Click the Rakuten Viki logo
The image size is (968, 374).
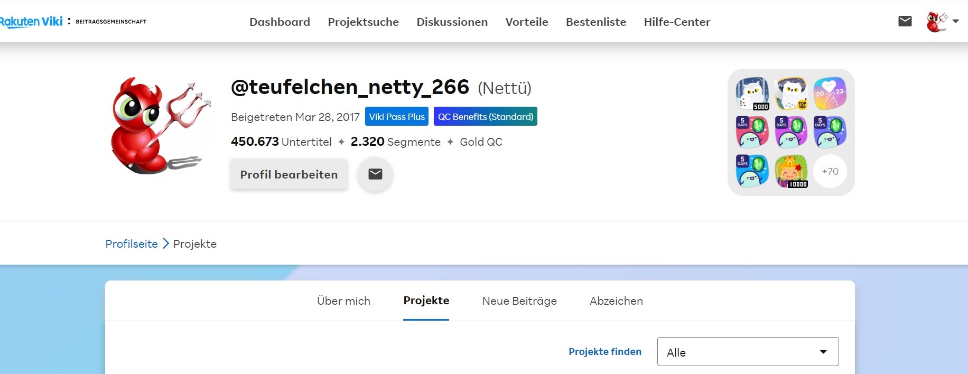click(31, 22)
